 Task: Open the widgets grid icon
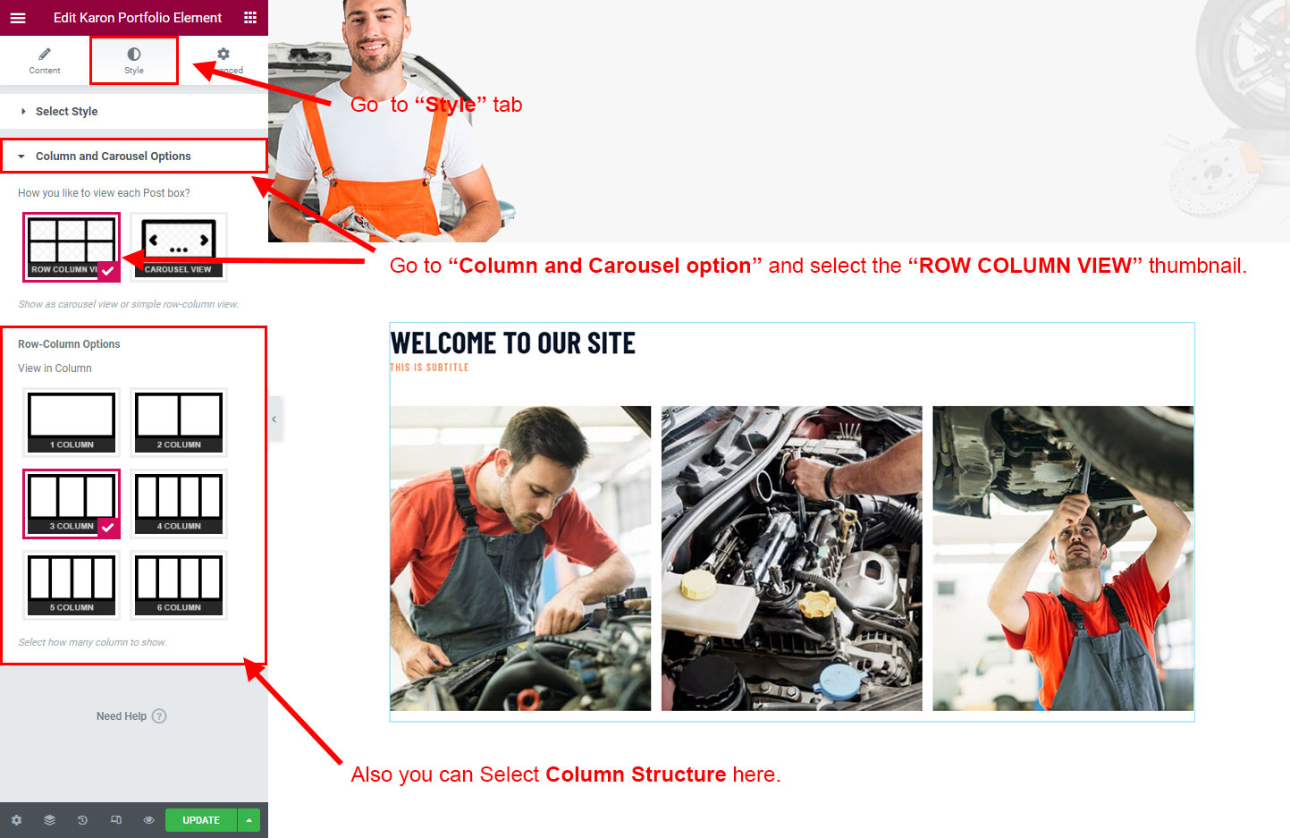pyautogui.click(x=250, y=18)
